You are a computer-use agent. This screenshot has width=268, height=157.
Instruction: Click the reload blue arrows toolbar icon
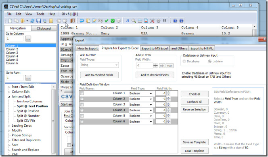pyautogui.click(x=32, y=21)
